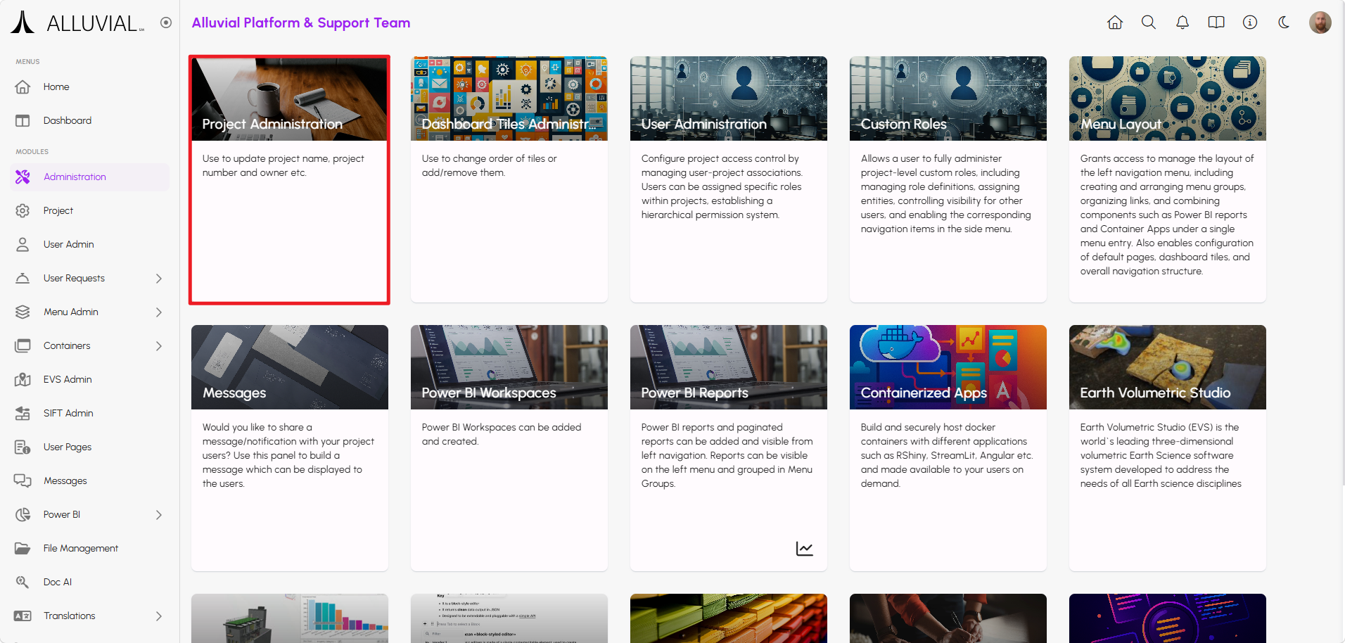
Task: Open the Menu Layout card
Action: pos(1168,179)
